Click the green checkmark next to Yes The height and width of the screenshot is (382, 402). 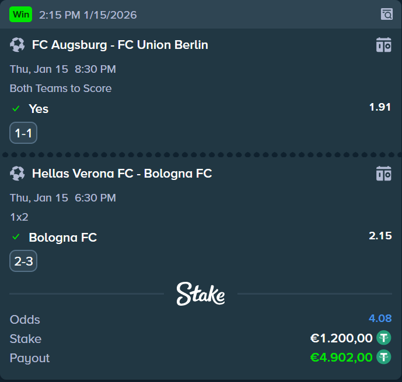(x=16, y=109)
